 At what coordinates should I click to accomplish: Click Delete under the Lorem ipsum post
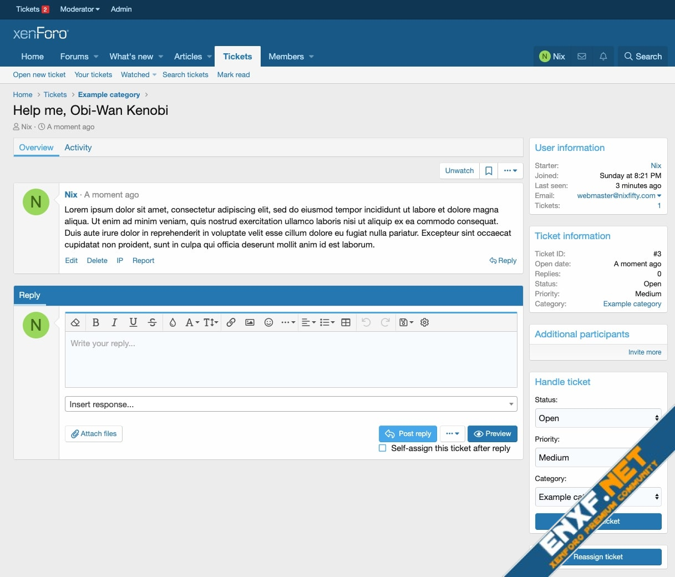point(97,261)
